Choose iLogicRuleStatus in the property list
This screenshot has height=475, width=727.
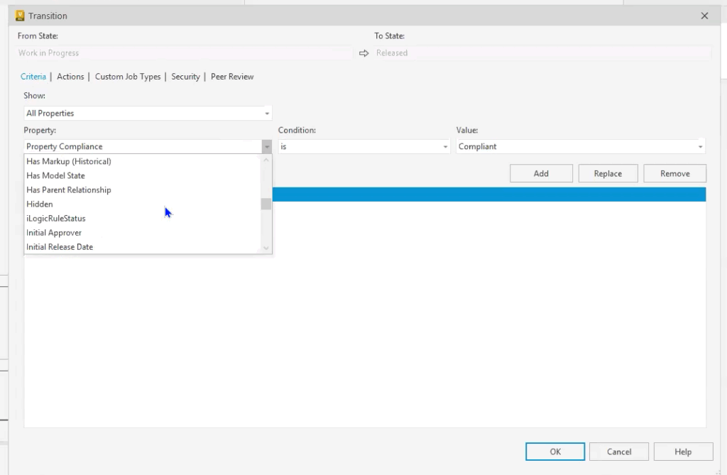point(143,219)
